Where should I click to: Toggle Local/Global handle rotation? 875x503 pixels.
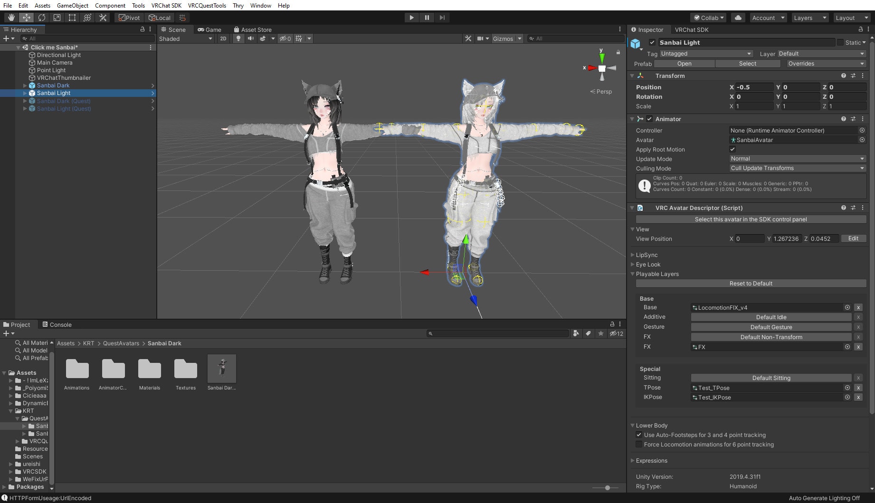coord(159,18)
